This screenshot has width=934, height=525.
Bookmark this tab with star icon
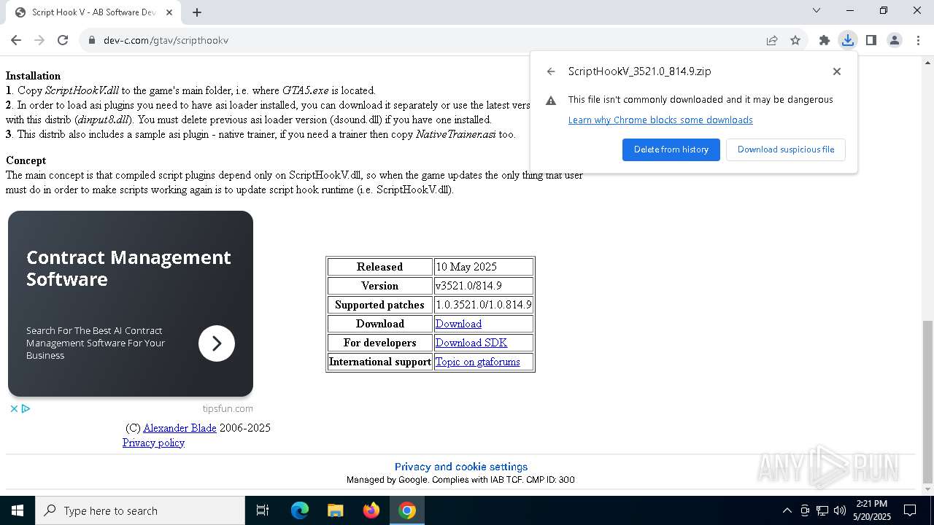click(x=795, y=40)
